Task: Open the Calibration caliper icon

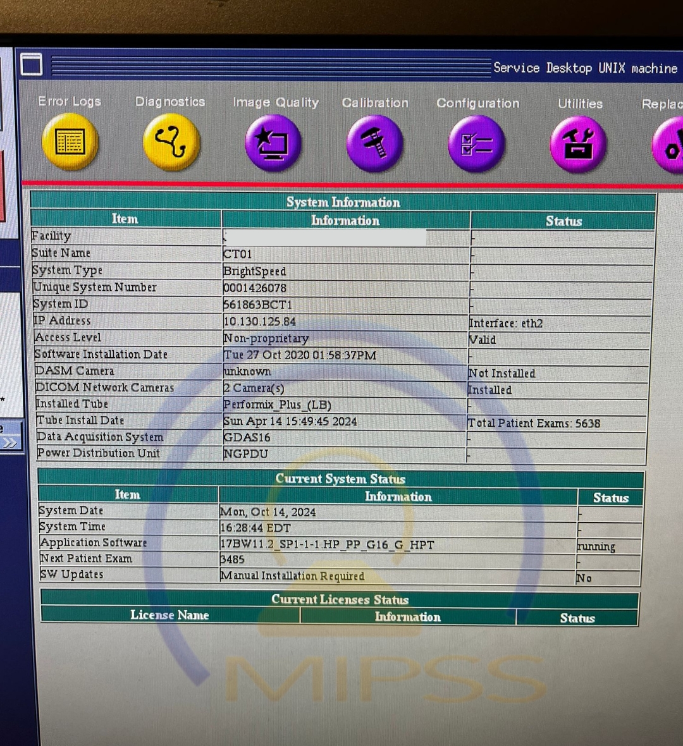Action: (375, 144)
